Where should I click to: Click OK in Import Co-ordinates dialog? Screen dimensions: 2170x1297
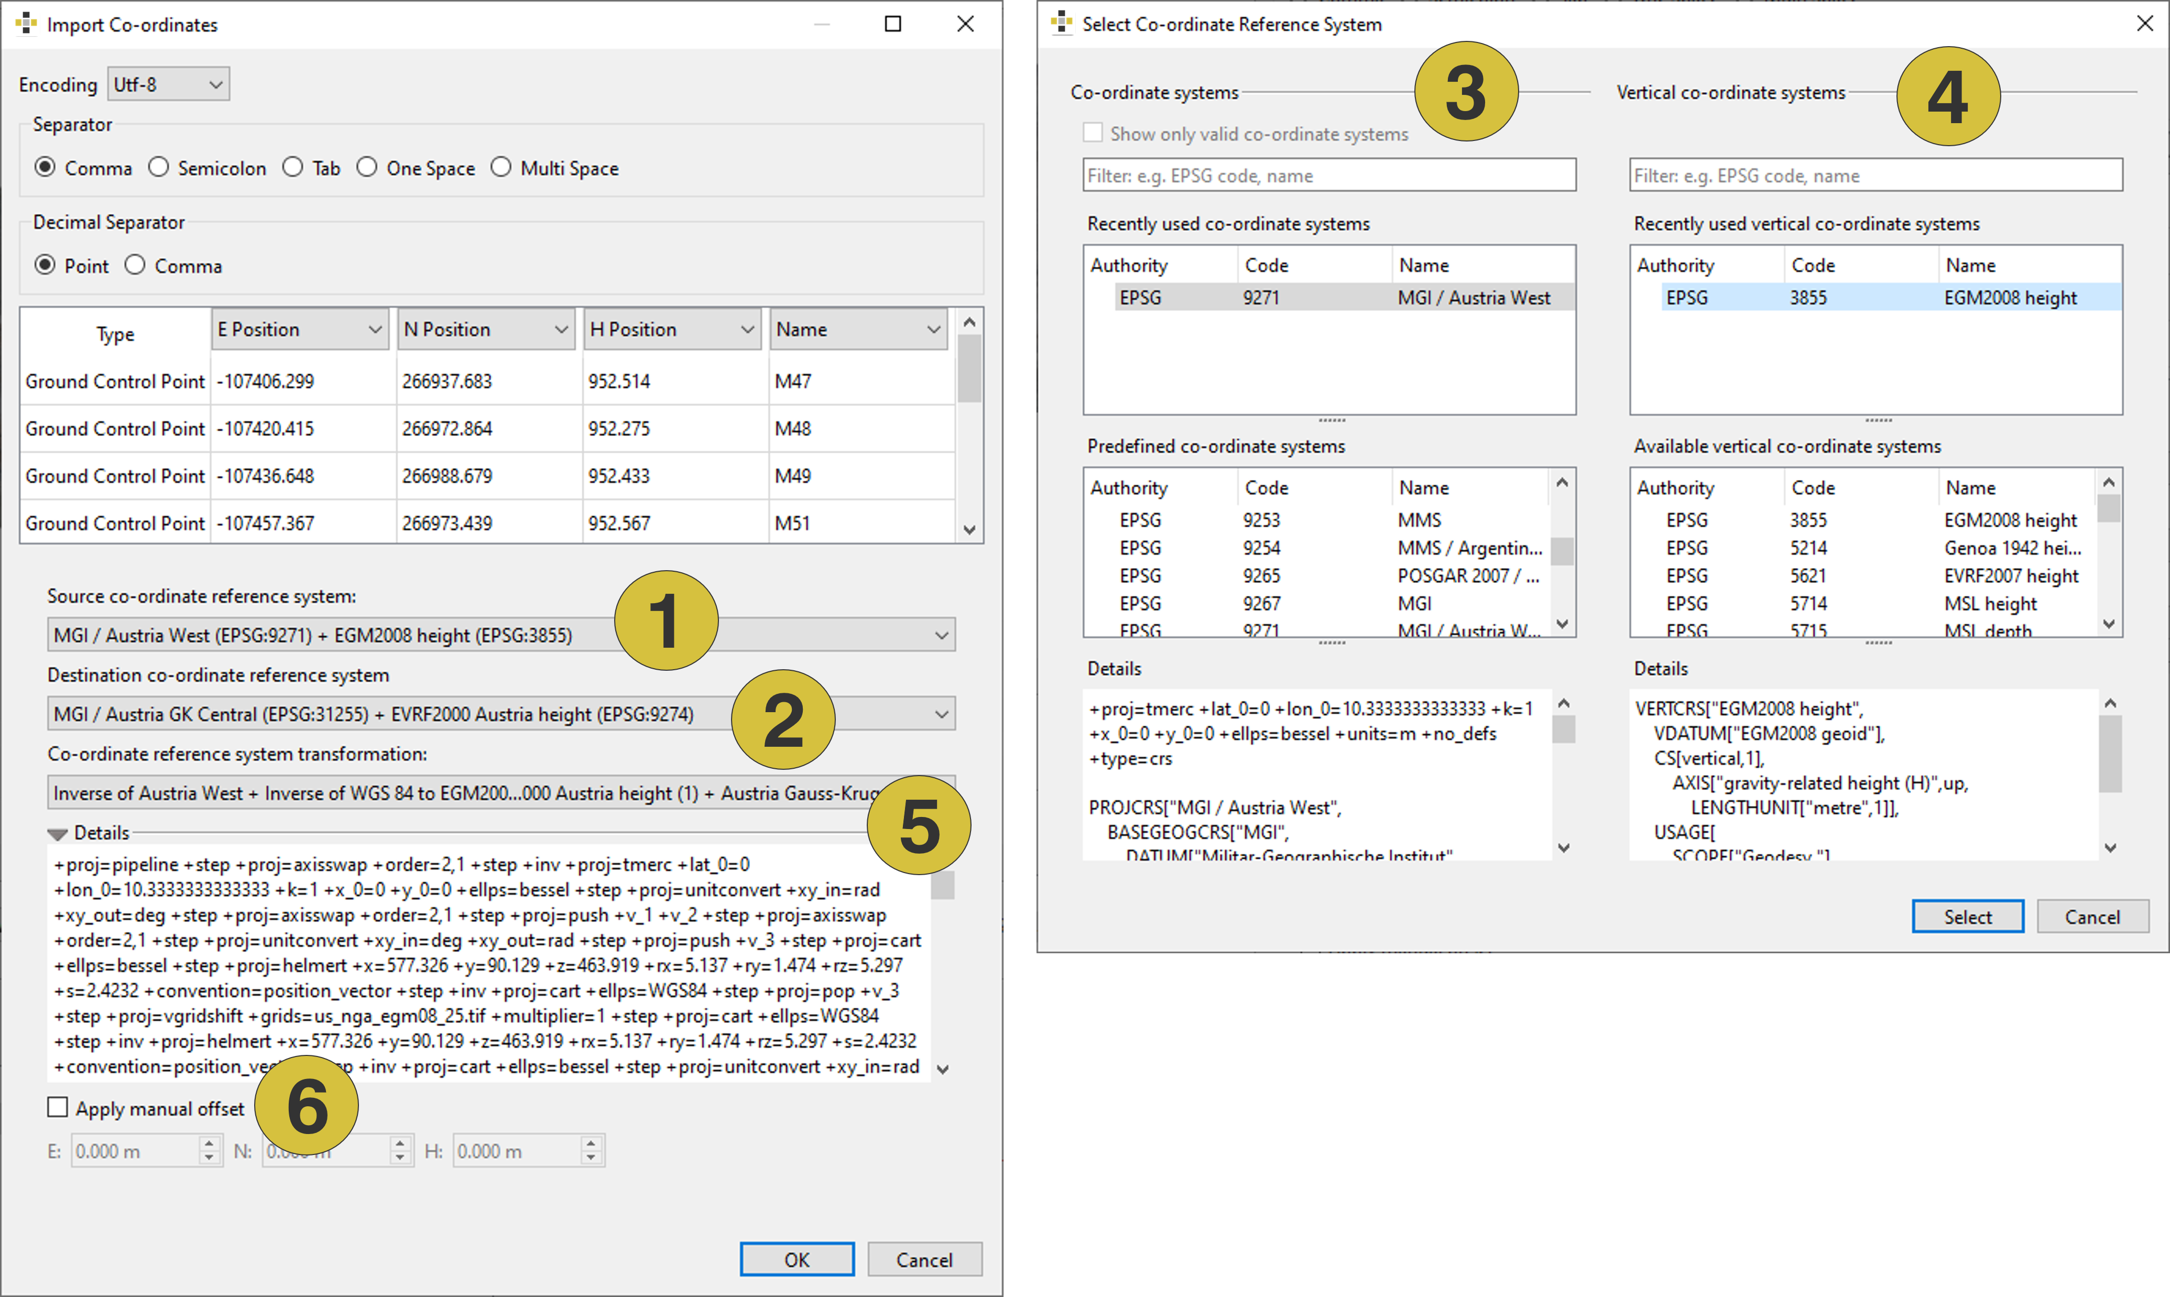point(797,1259)
